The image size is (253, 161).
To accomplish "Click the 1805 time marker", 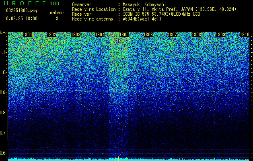I will click(x=124, y=35).
